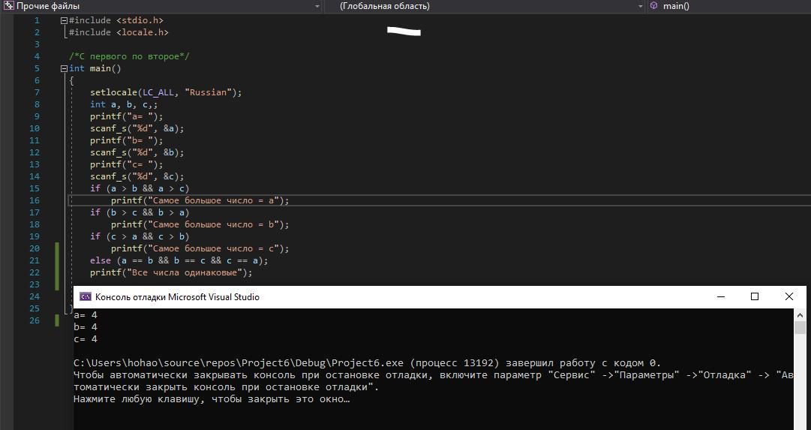Collapse the int main() function block
This screenshot has height=430, width=811.
[64, 68]
